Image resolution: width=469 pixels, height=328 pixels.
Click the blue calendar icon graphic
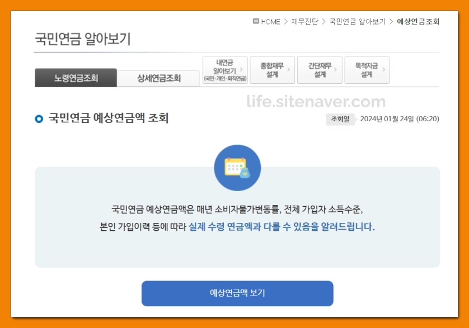pyautogui.click(x=238, y=166)
